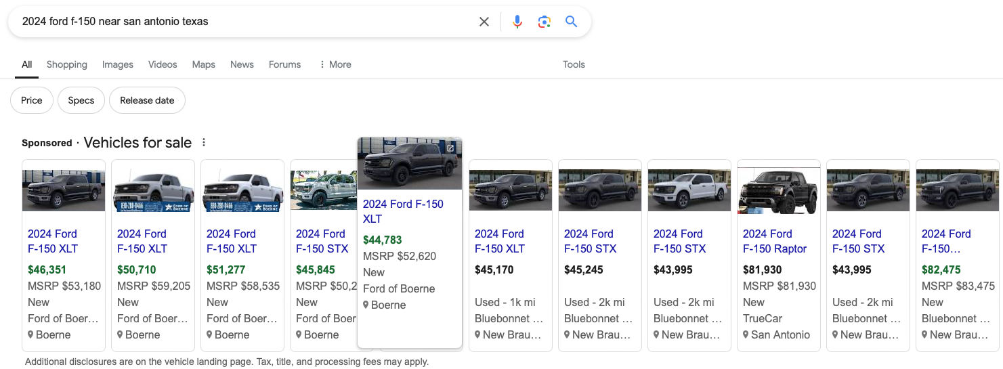Open the Videos tab
Image resolution: width=1003 pixels, height=369 pixels.
coord(163,64)
